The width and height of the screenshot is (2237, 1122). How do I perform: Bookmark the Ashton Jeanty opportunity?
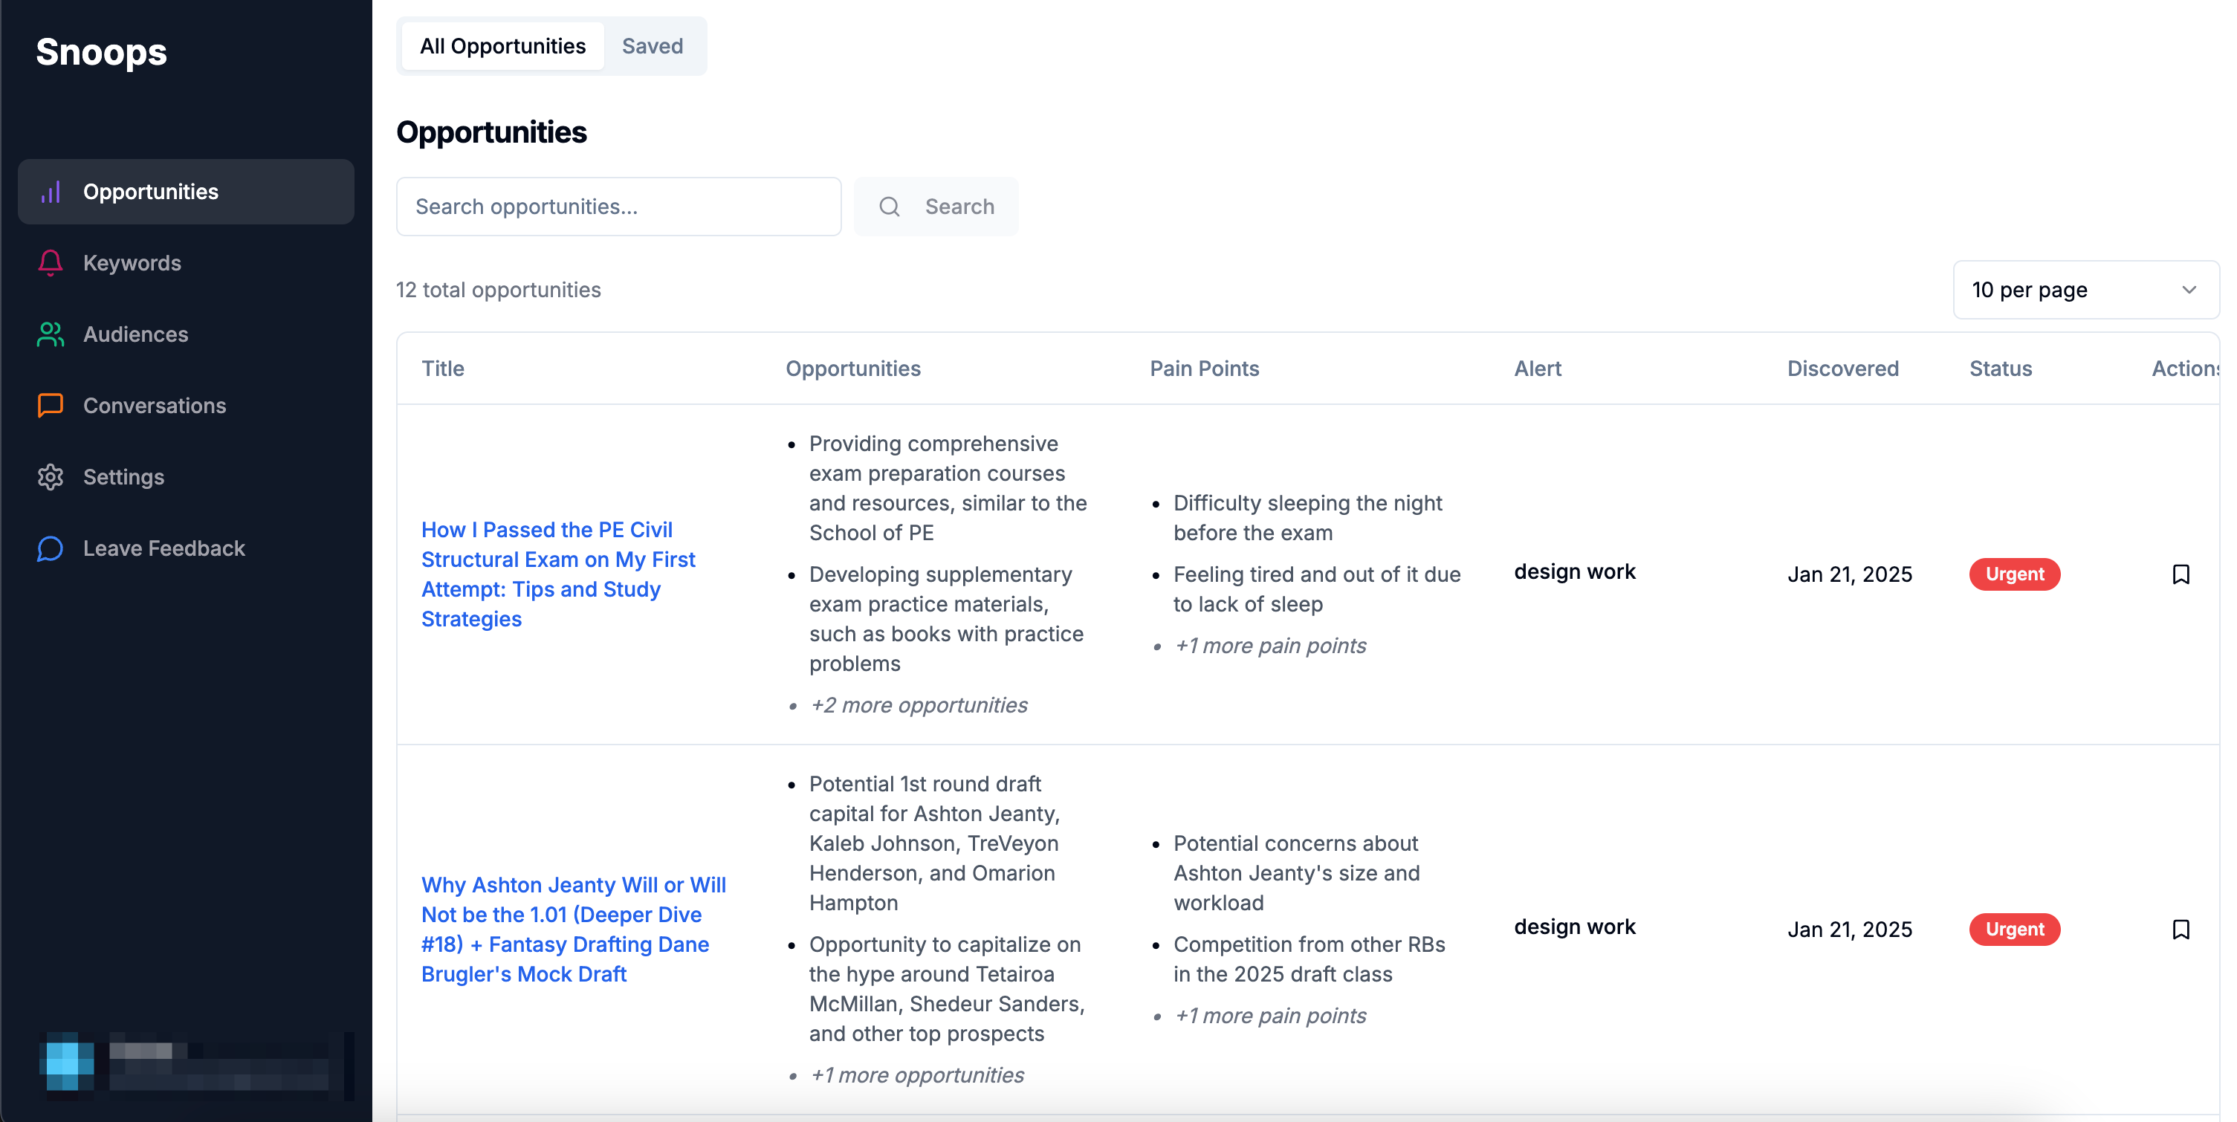click(2181, 930)
